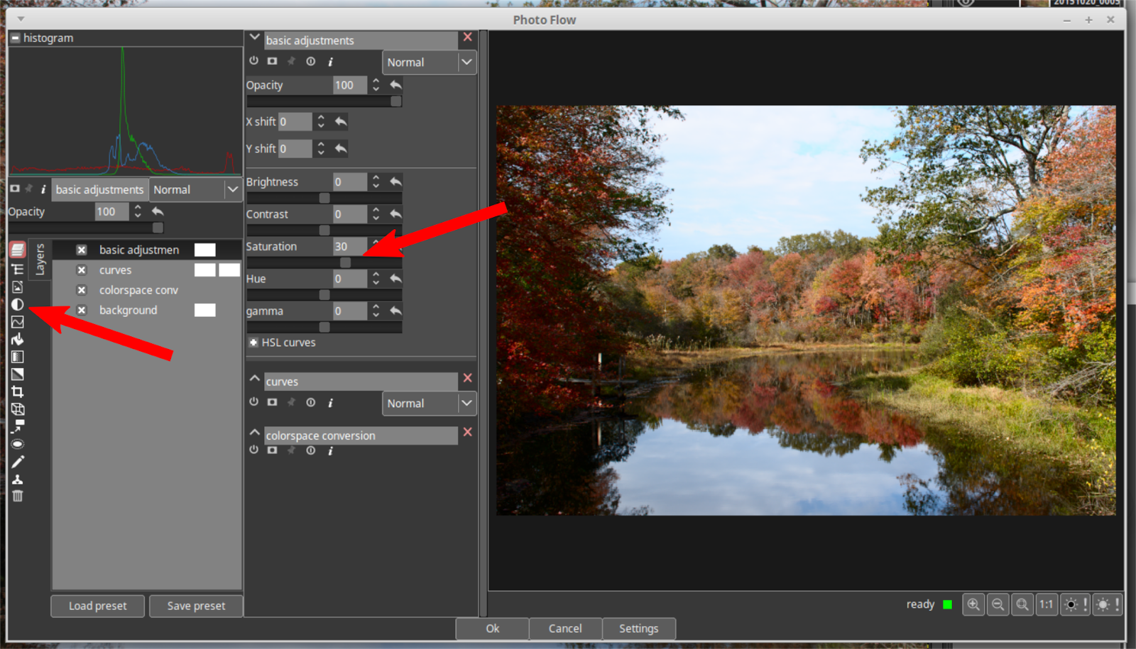Click the 1:1 zoom ratio button
Image resolution: width=1136 pixels, height=649 pixels.
tap(1047, 604)
